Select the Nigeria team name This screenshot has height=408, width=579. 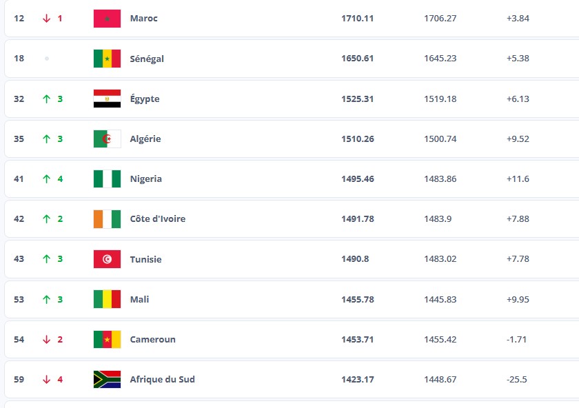pyautogui.click(x=146, y=179)
